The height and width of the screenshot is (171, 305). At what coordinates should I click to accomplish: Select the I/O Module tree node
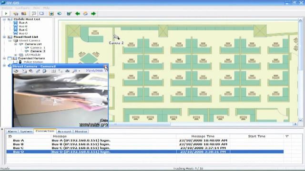(x=32, y=55)
